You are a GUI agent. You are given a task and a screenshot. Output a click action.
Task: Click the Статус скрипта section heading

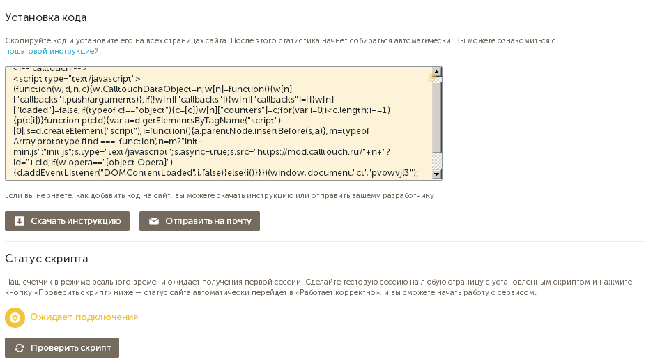[46, 259]
